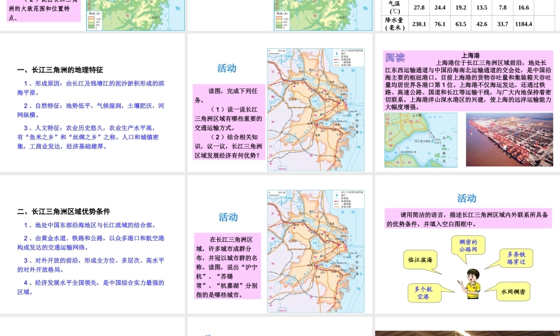Click the temperature cell 7.8

point(502,7)
